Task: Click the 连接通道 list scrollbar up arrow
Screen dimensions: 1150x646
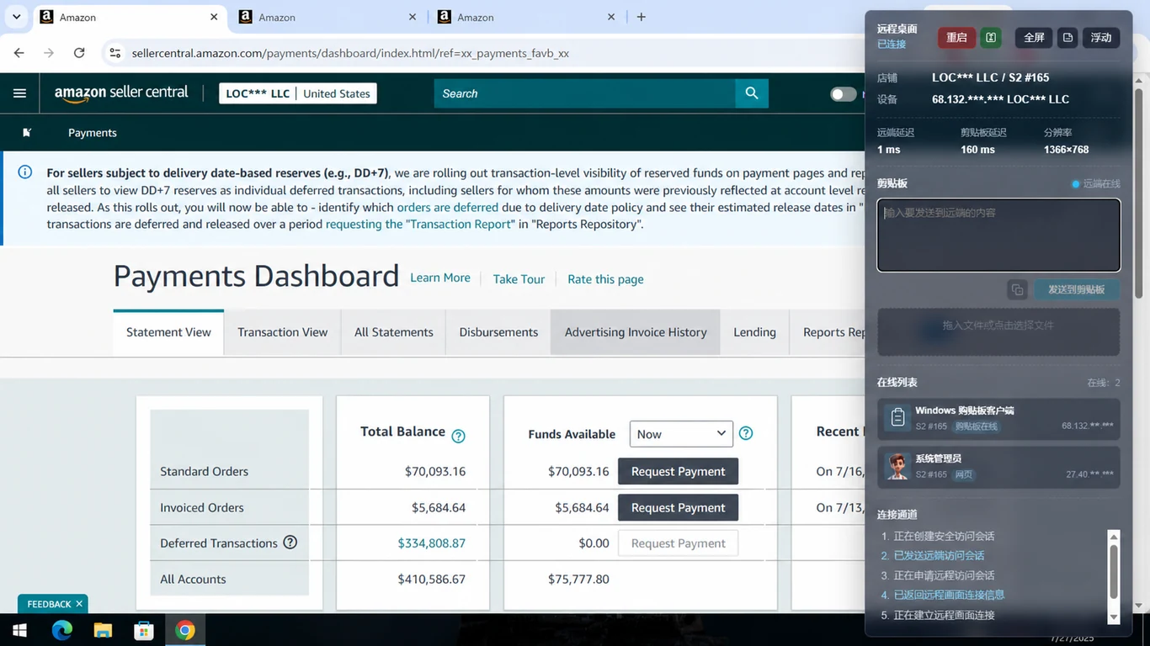Action: click(1114, 536)
